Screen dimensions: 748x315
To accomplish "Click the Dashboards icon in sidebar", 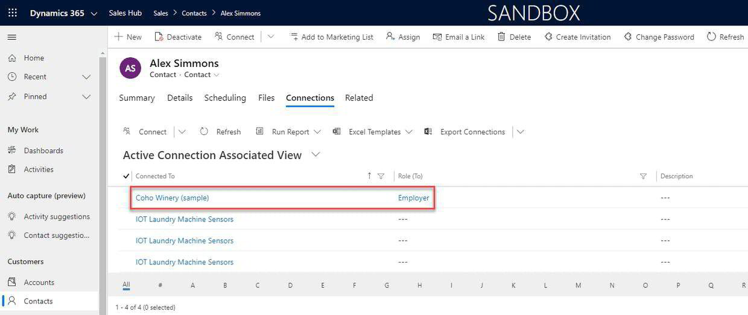I will tap(12, 151).
